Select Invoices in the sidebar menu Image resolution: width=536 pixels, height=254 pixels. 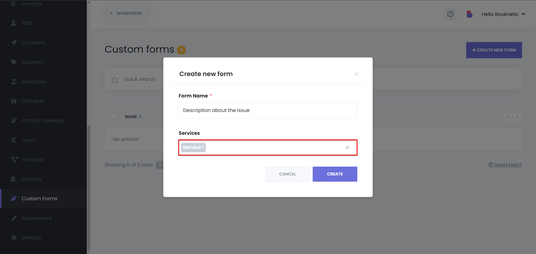32,179
